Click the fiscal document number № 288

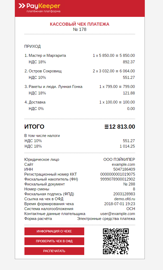129,184
